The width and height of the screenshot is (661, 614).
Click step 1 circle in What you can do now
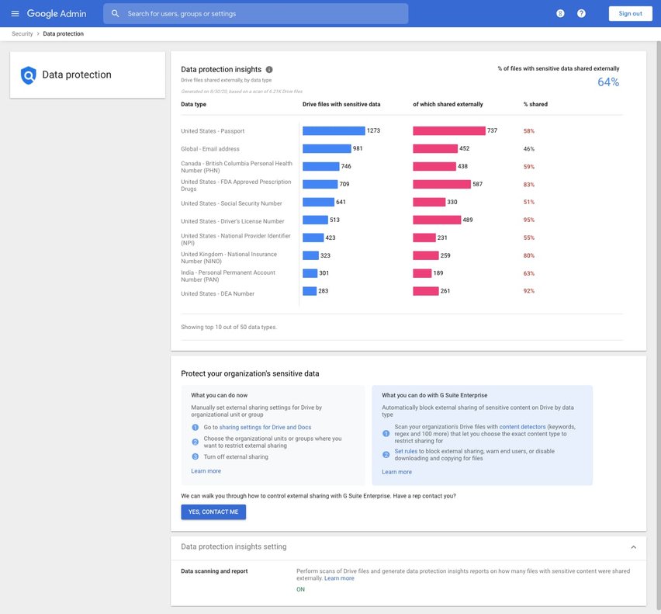[x=196, y=427]
